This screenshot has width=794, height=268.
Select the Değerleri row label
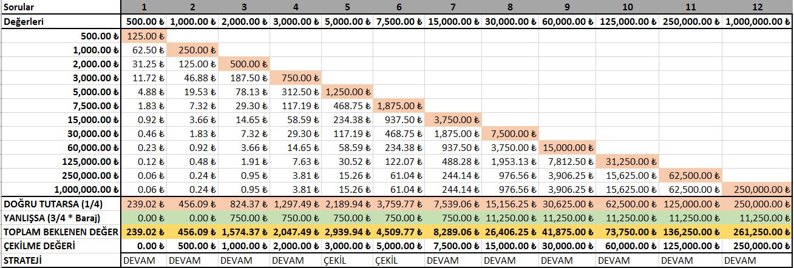61,21
